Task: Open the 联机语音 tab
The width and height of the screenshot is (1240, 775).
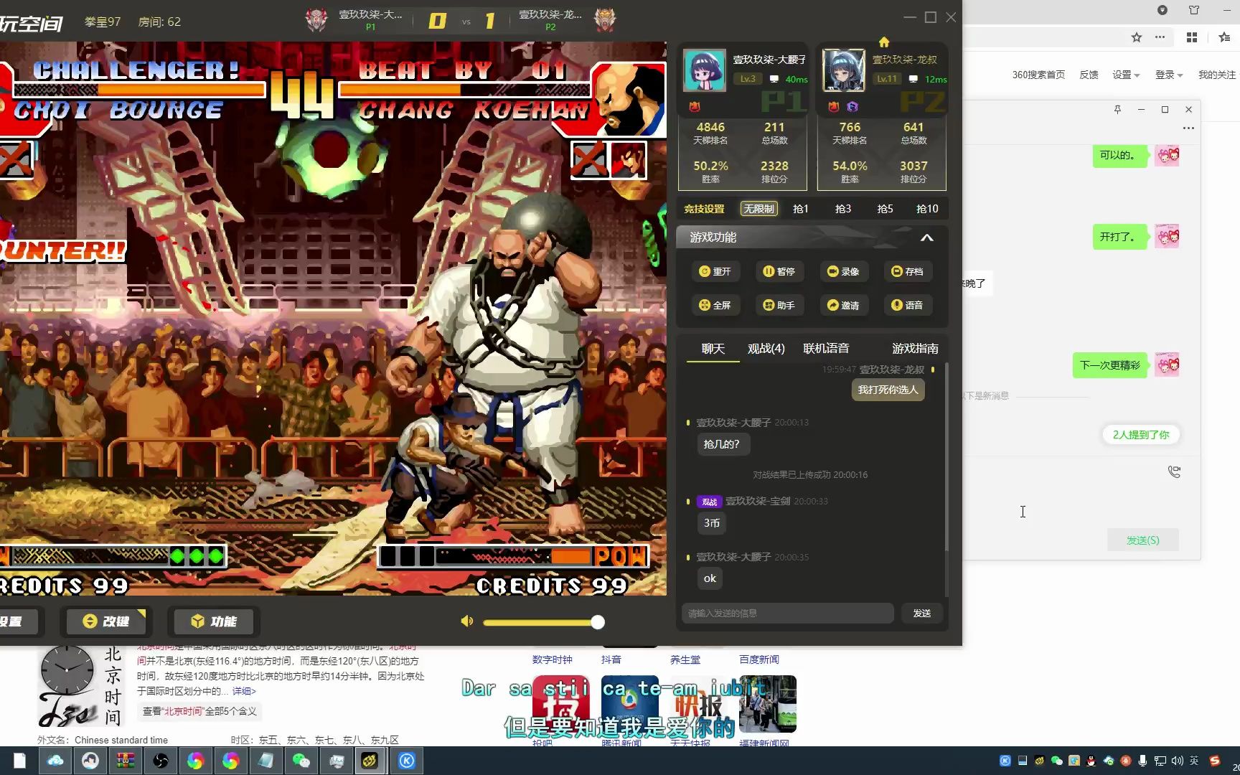Action: (826, 349)
